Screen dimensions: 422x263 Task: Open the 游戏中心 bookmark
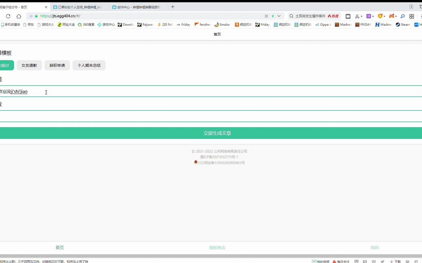[x=106, y=24]
